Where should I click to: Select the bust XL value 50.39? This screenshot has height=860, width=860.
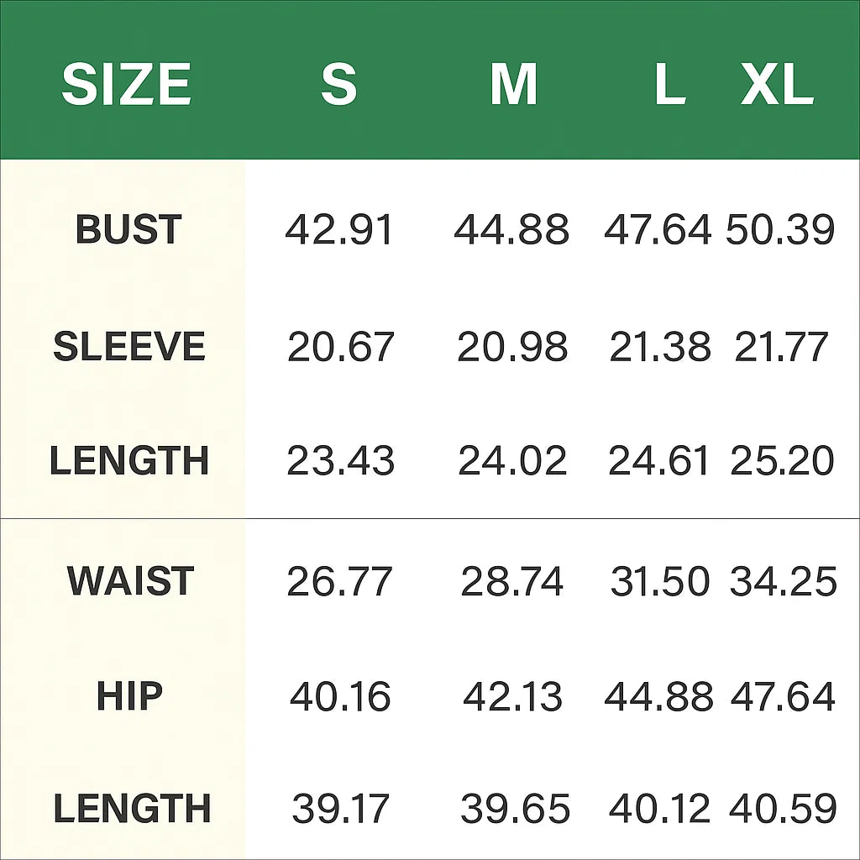(781, 229)
